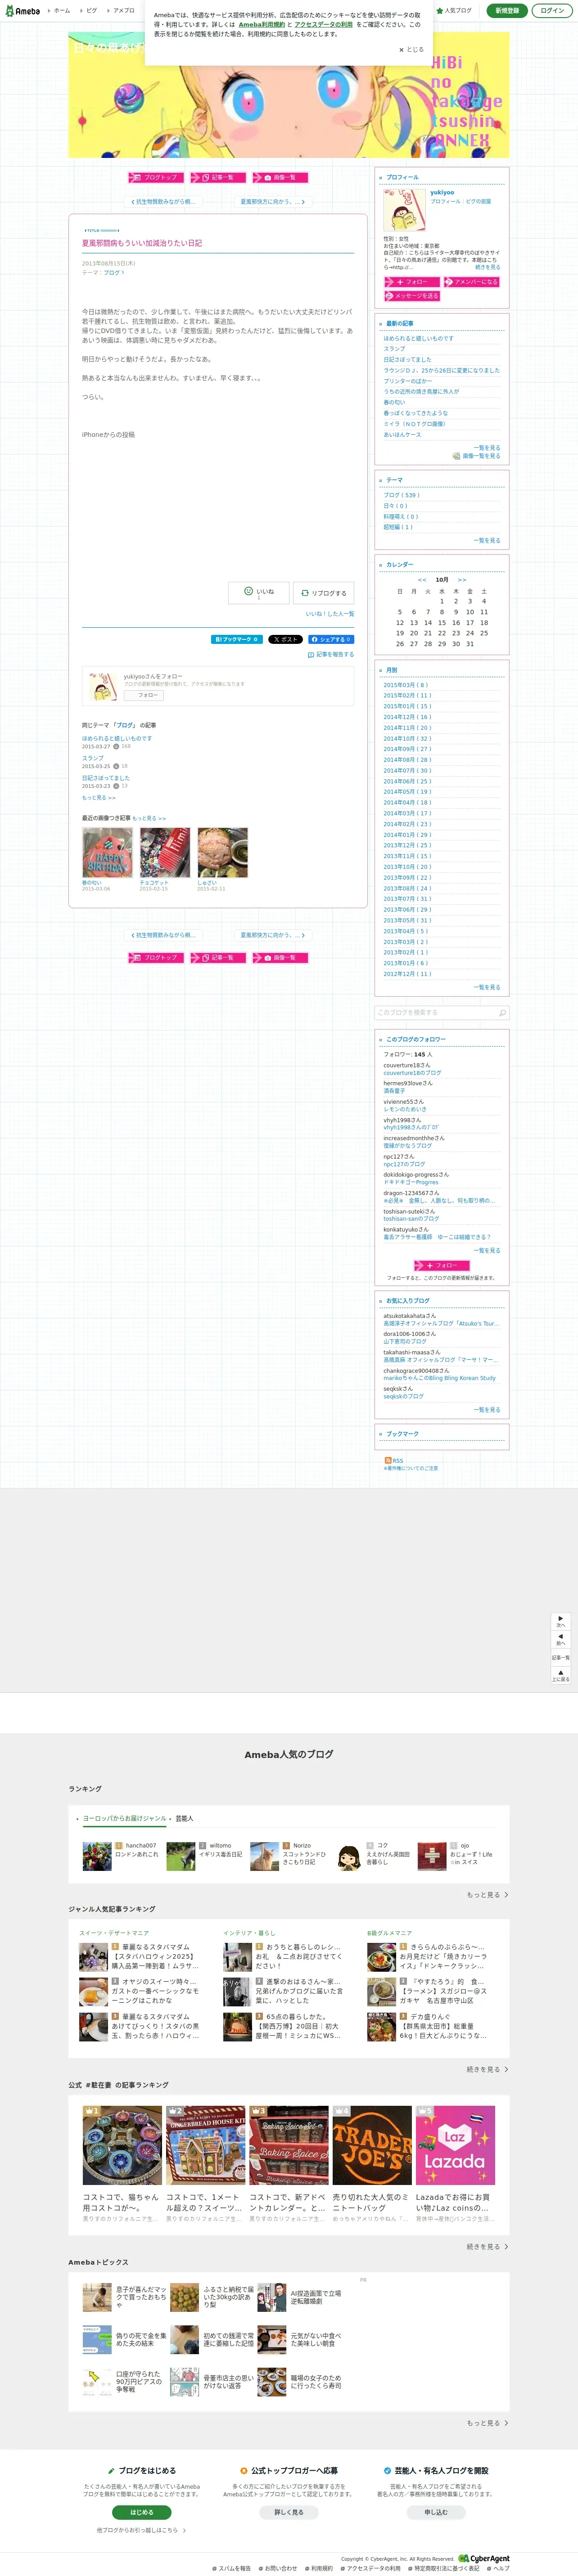Open 料理項 ( 0 ) in テーマ list
Viewport: 578px width, 2576px height.
click(401, 516)
